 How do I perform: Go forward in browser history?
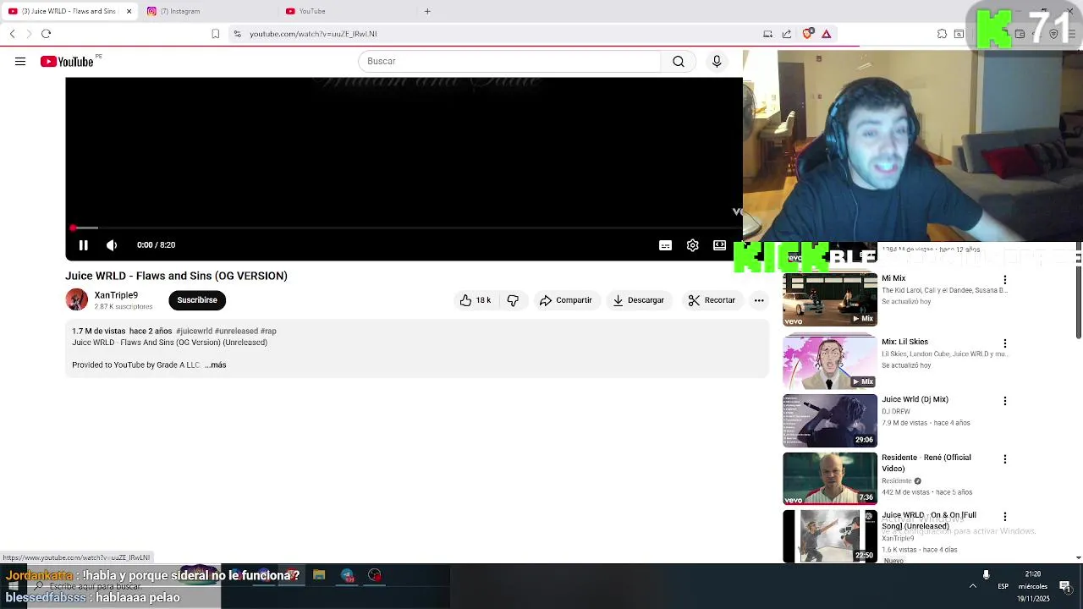29,34
